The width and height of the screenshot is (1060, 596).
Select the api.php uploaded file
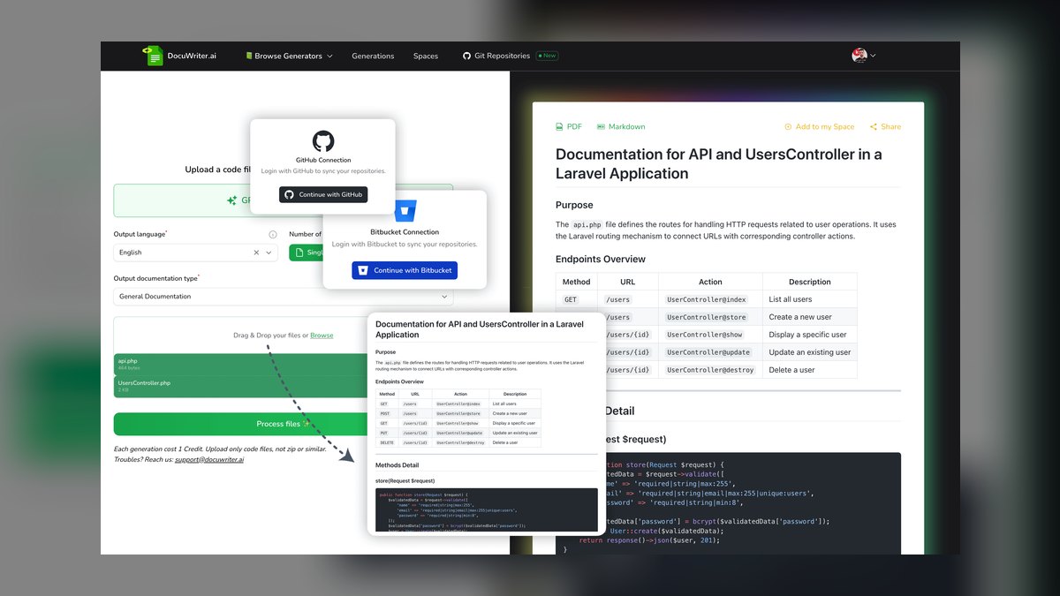238,364
